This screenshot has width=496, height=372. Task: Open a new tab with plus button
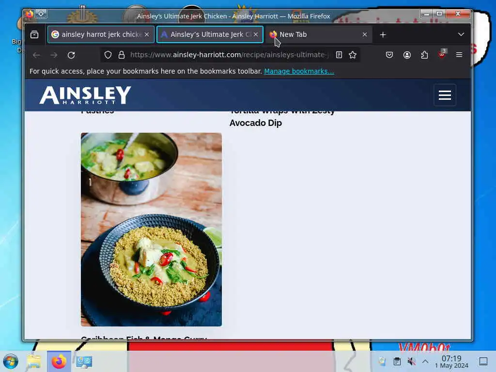click(383, 34)
